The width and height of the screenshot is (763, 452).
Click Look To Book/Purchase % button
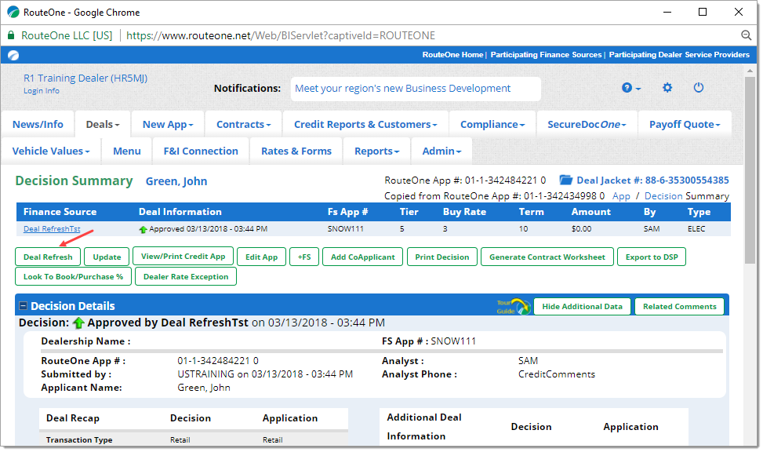(74, 276)
